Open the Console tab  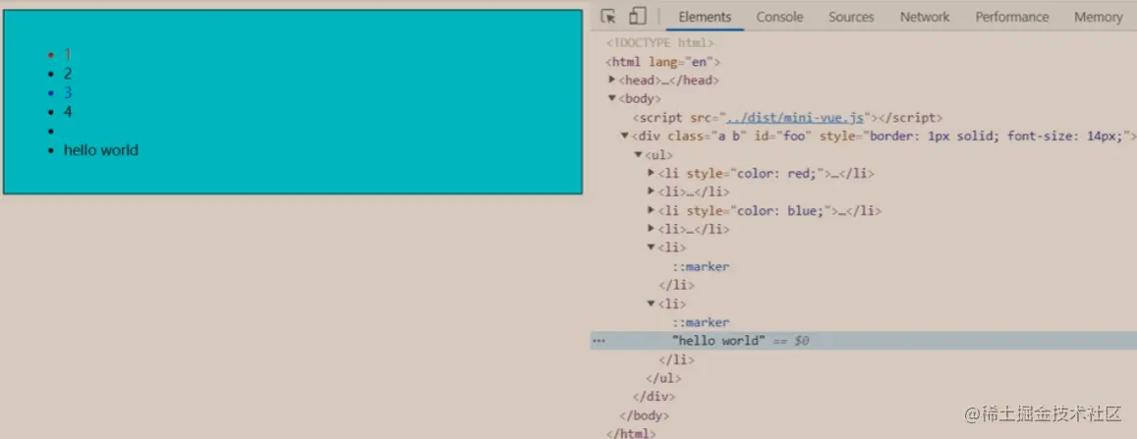coord(779,17)
